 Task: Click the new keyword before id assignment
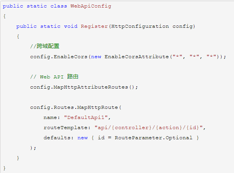[83, 138]
